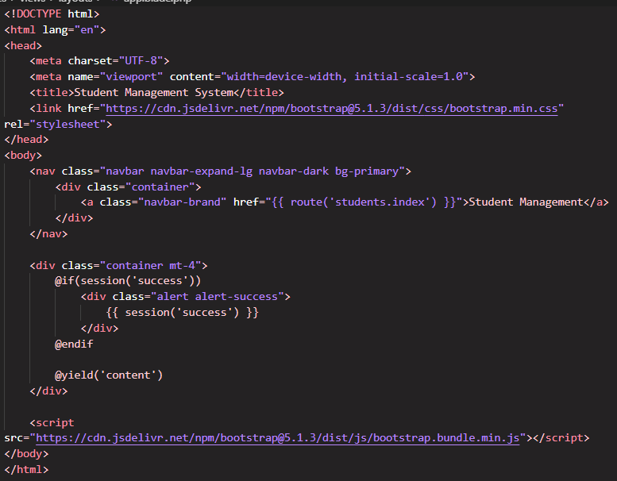Click the closing </title> tag

point(259,93)
